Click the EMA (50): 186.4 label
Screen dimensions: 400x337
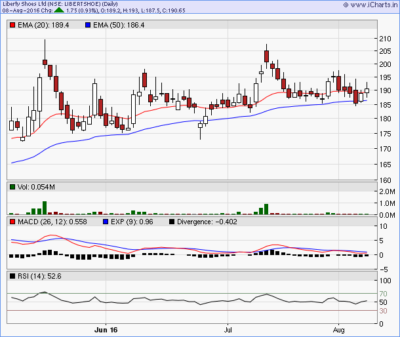[x=119, y=25]
